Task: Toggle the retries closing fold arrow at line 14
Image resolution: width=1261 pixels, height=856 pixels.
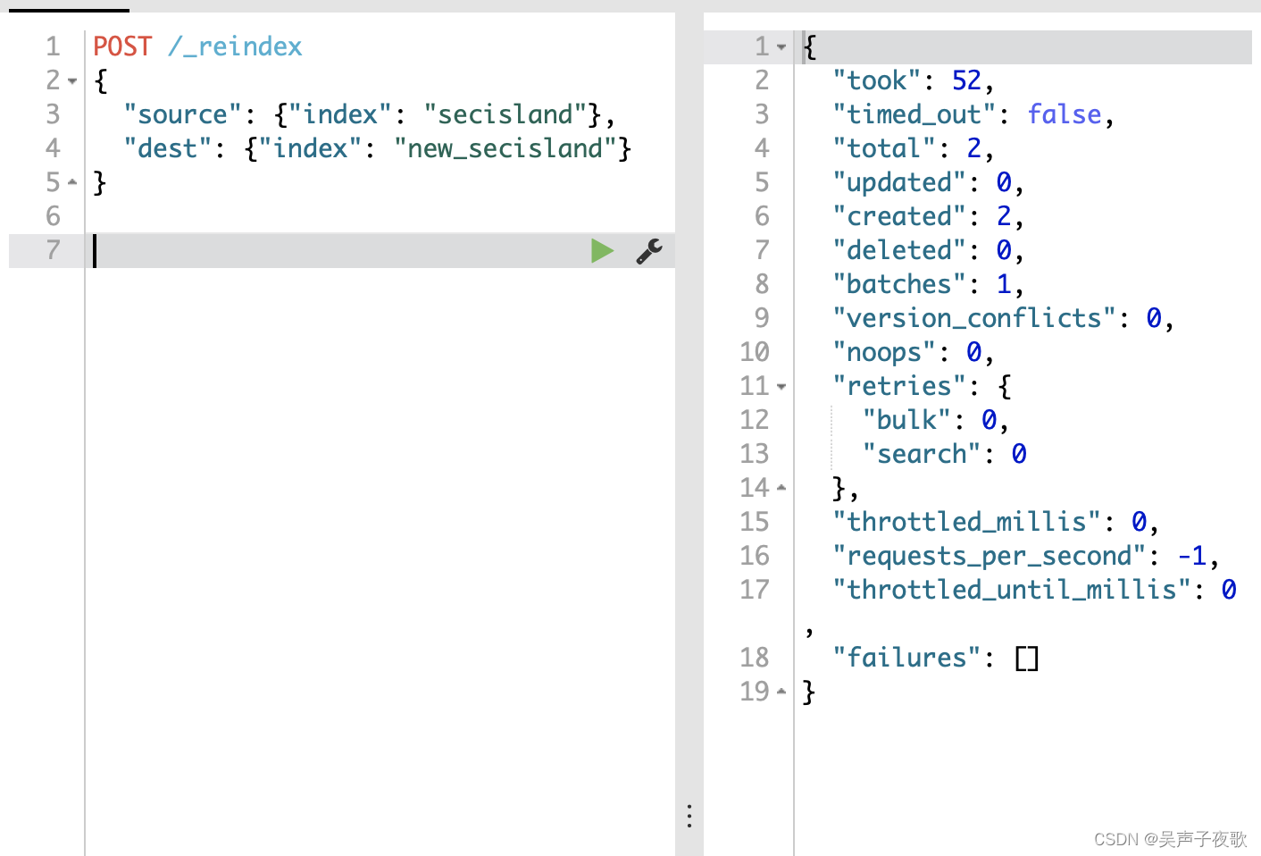Action: (781, 488)
